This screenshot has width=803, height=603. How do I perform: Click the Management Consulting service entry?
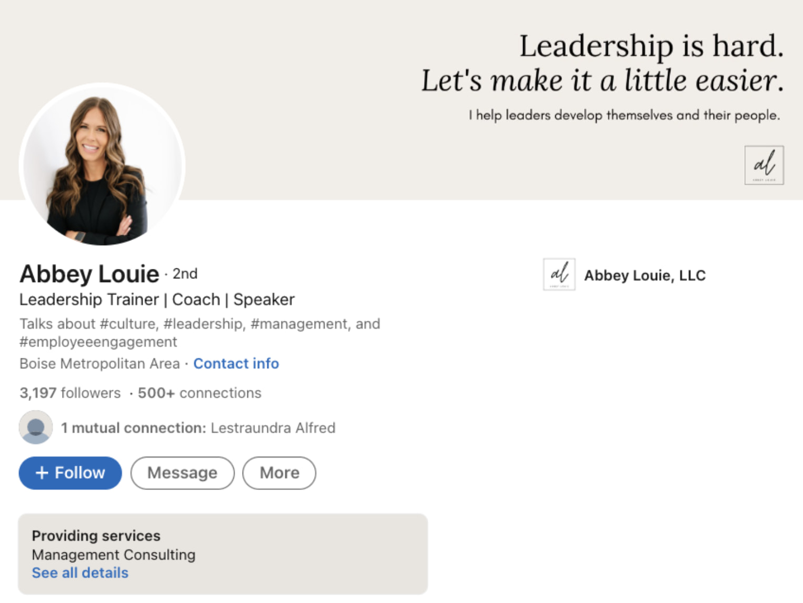click(113, 555)
